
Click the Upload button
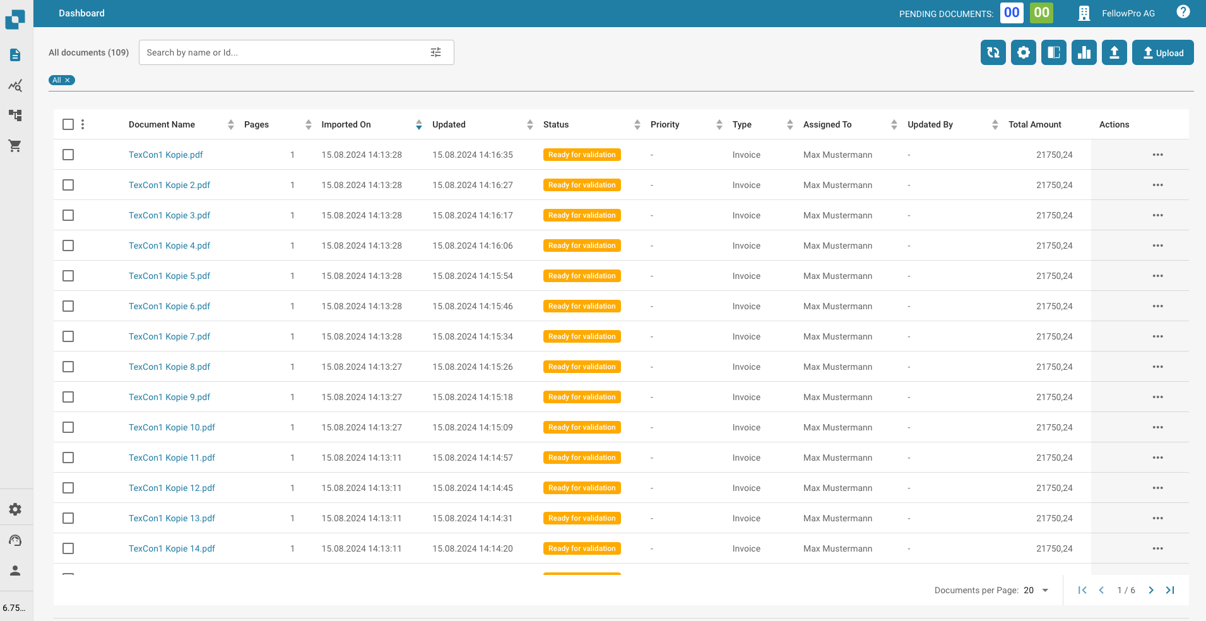[x=1162, y=52]
